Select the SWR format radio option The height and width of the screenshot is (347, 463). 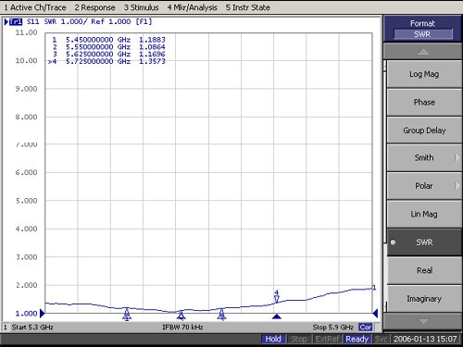[424, 242]
